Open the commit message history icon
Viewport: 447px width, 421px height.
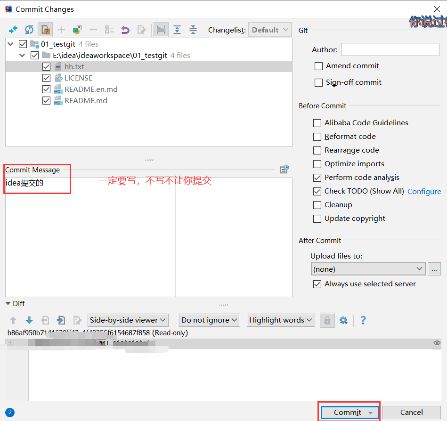point(284,169)
